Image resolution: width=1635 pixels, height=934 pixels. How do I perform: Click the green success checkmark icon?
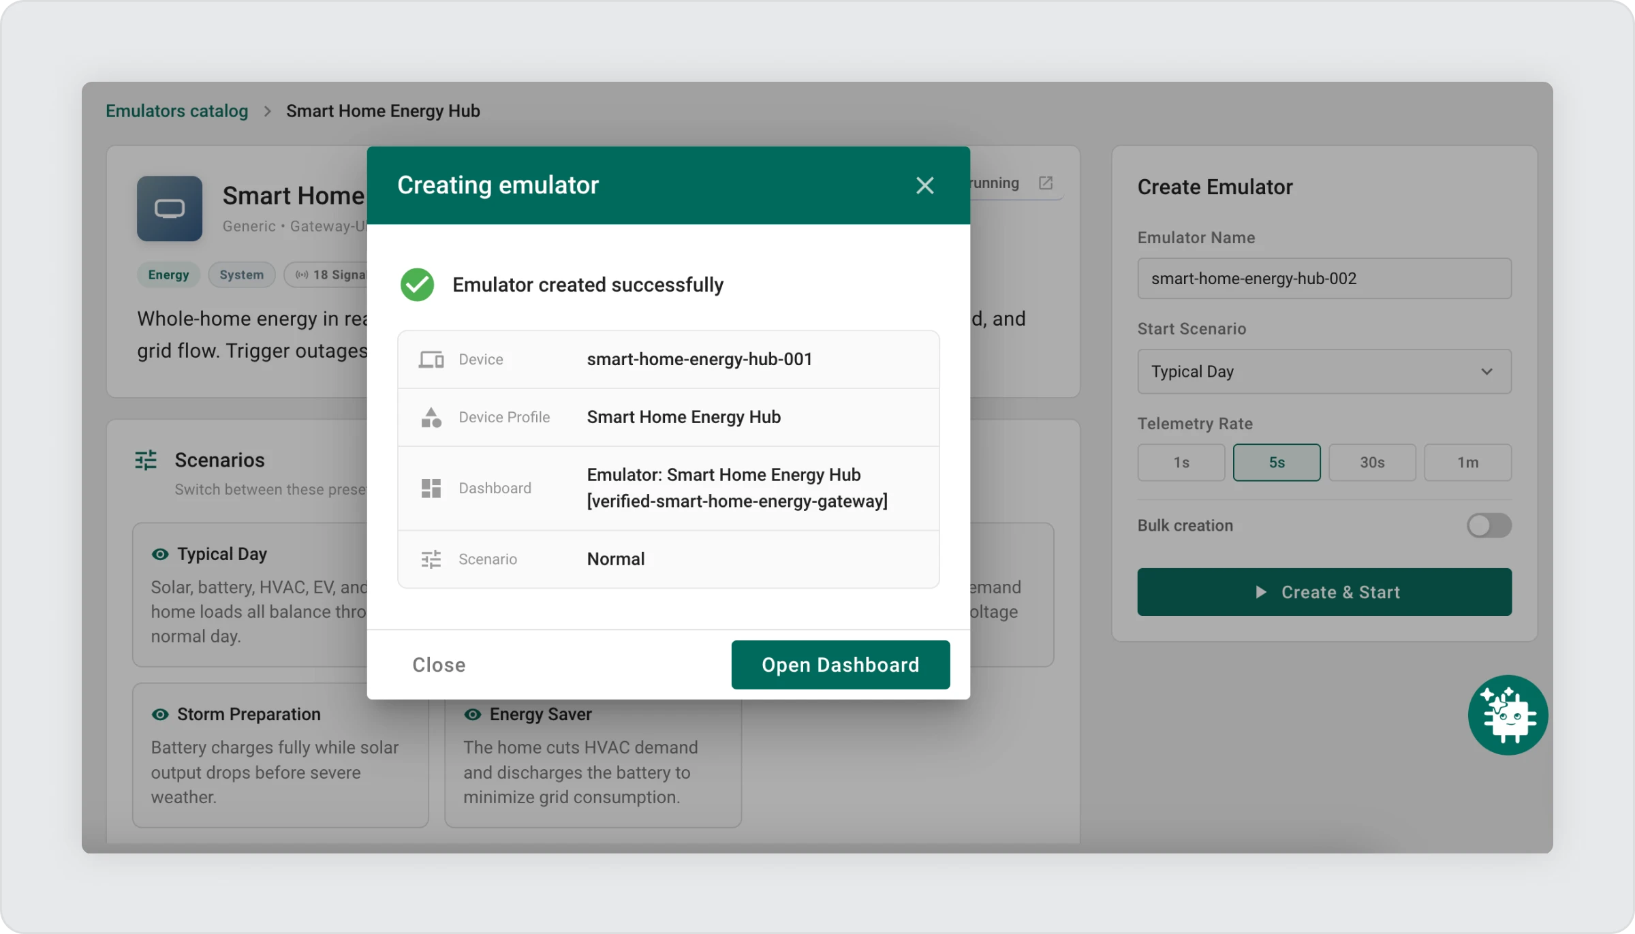point(417,285)
